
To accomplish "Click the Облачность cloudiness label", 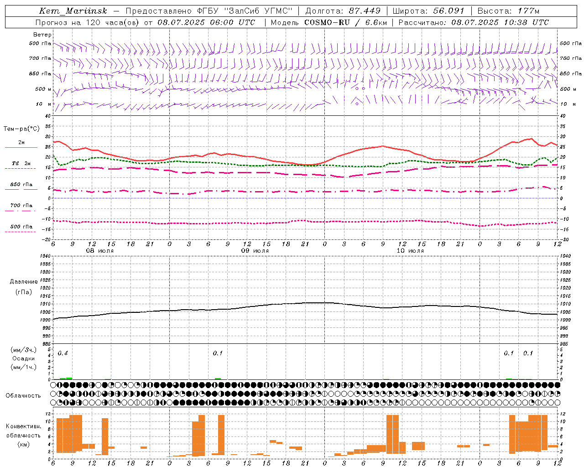I will coord(23,396).
